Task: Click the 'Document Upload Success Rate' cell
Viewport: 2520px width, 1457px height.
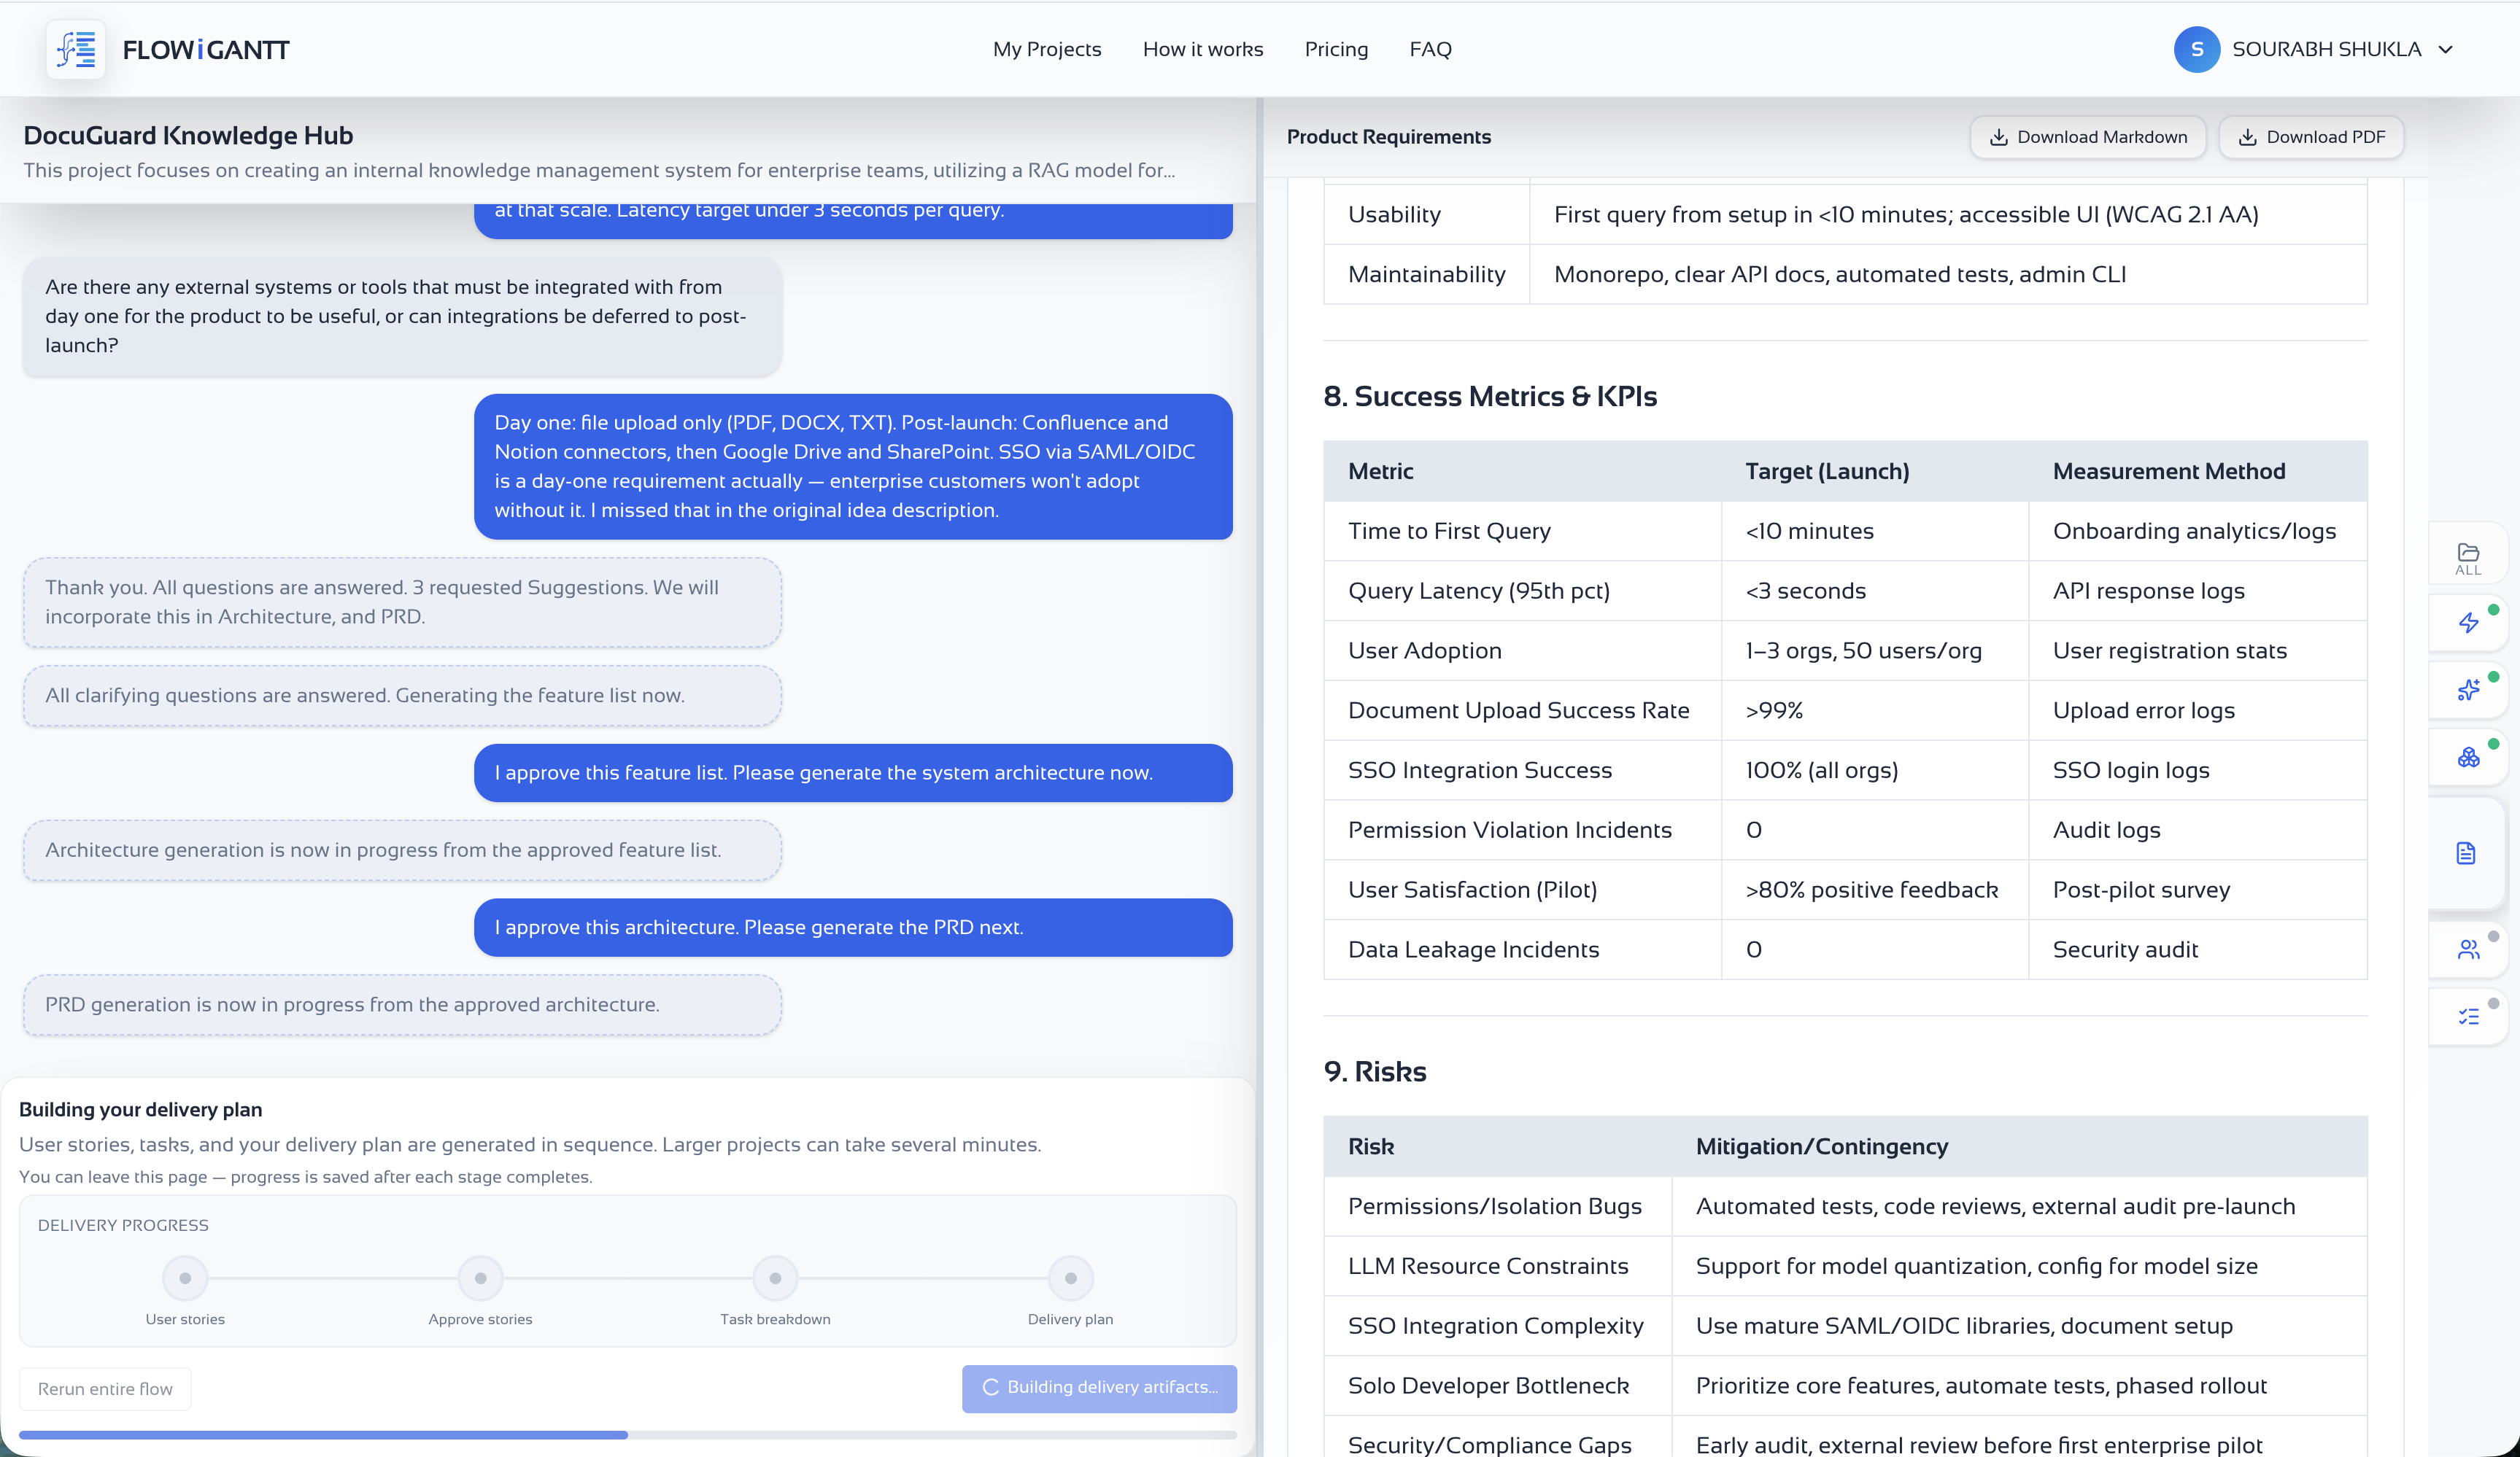Action: [x=1522, y=710]
